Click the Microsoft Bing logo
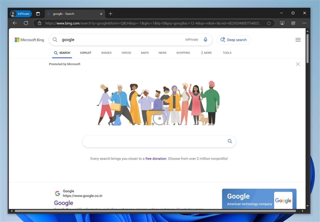This screenshot has width=320, height=222. point(29,40)
